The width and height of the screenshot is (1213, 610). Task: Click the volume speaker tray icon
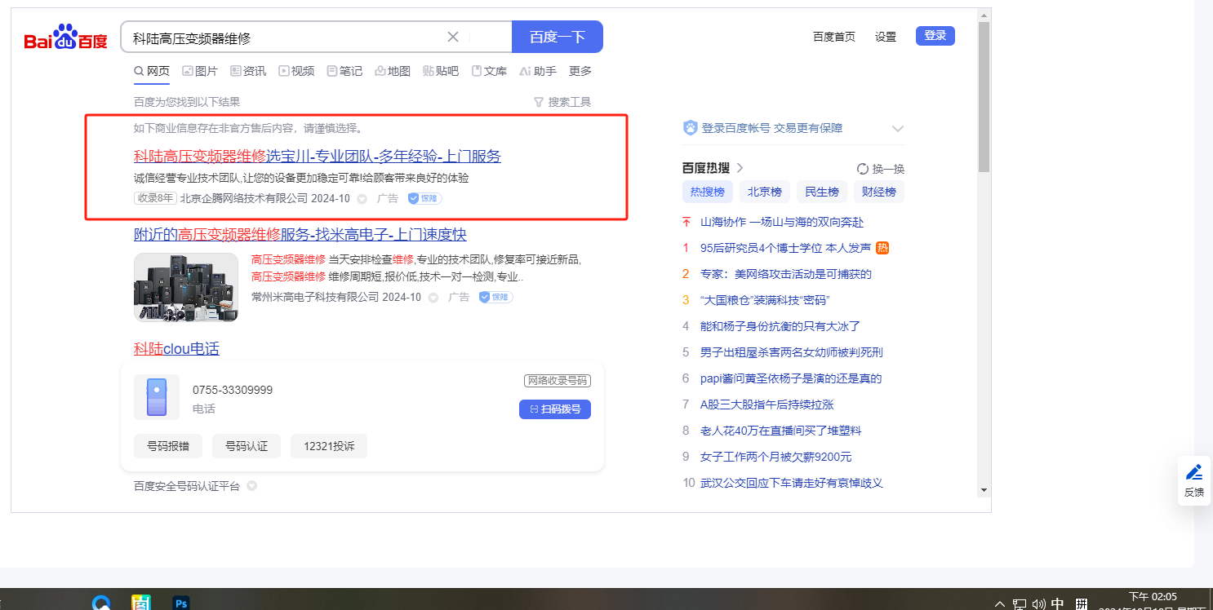click(x=1038, y=604)
